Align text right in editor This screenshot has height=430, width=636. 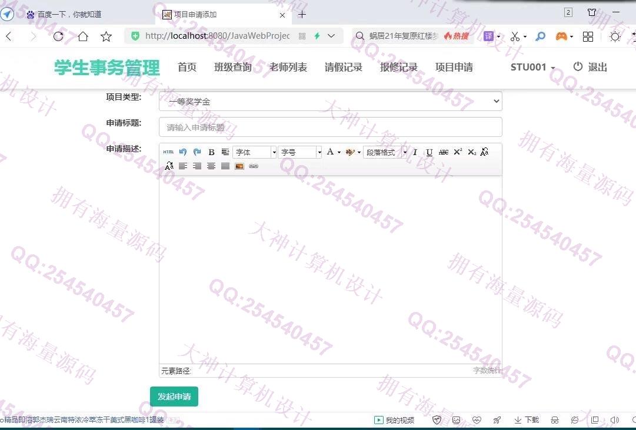pyautogui.click(x=197, y=166)
